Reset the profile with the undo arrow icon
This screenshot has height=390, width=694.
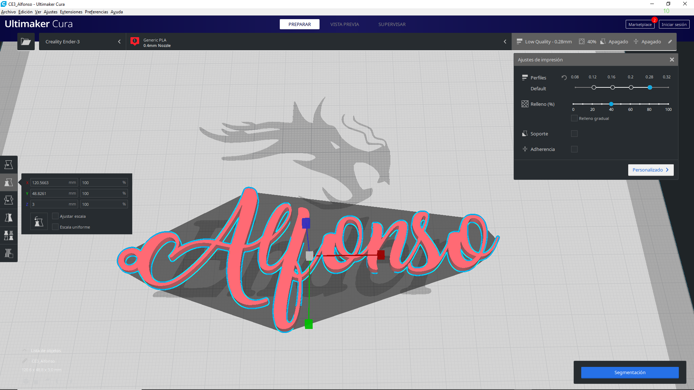coord(564,77)
